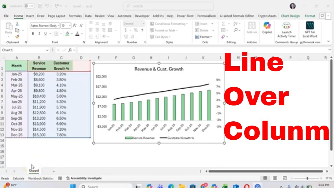Click the Insert Function fx icon
The image size is (334, 188).
[70, 50]
